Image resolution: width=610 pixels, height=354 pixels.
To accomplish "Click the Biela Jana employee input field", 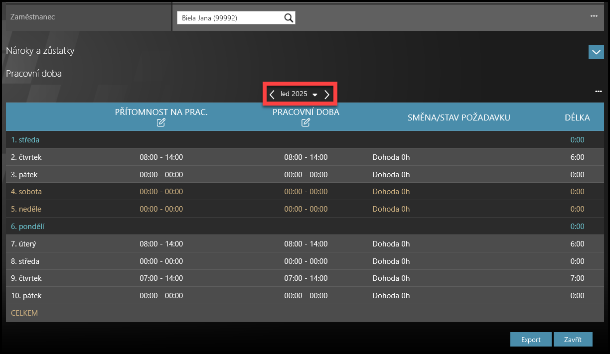I will 229,18.
